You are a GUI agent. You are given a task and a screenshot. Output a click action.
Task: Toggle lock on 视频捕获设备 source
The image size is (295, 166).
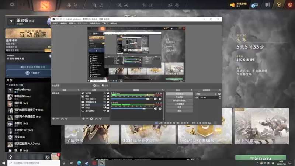(x=108, y=102)
